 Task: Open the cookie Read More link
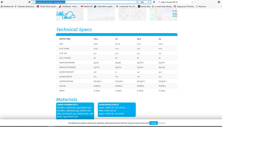click(x=162, y=123)
